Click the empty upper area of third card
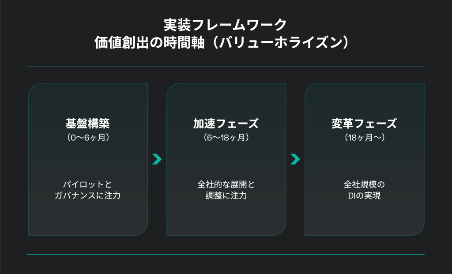 pyautogui.click(x=364, y=99)
